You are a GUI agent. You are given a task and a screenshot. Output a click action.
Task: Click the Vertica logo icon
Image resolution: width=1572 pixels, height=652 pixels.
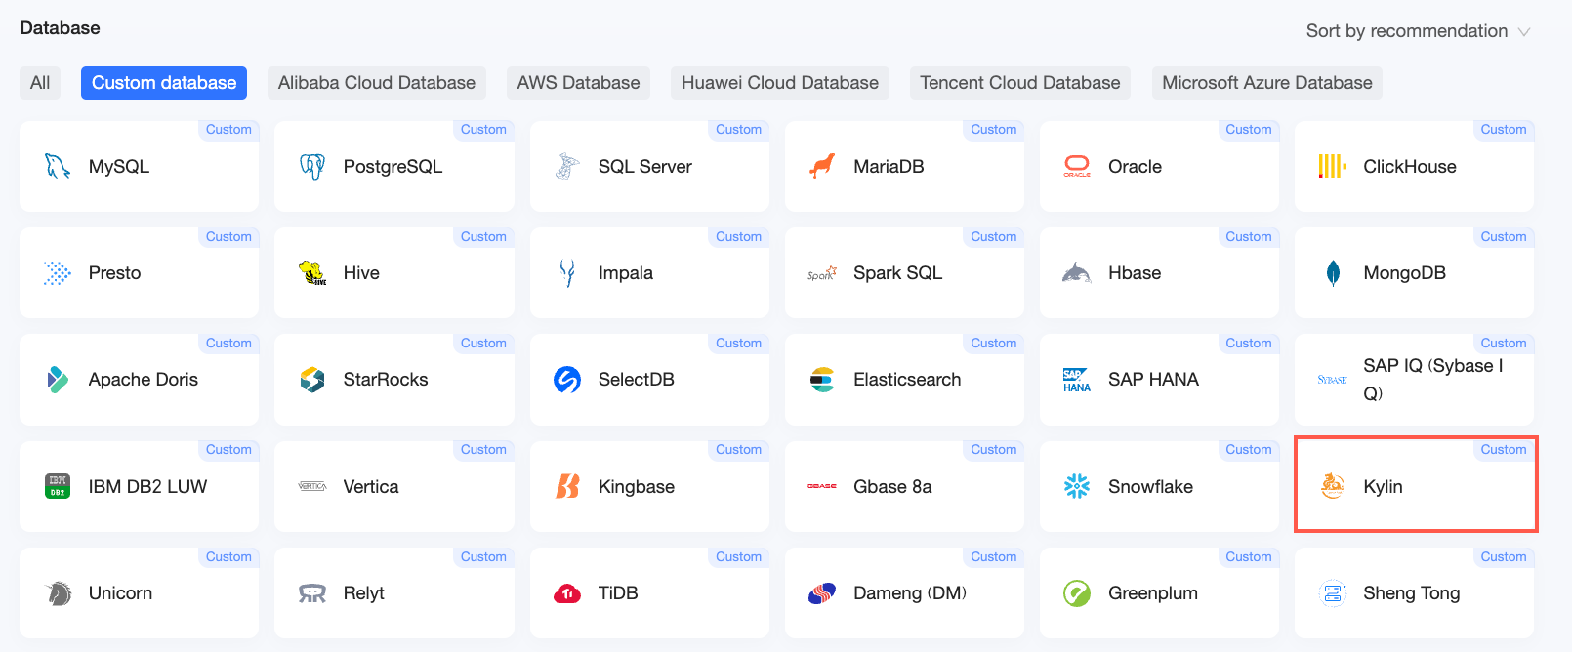click(x=312, y=486)
